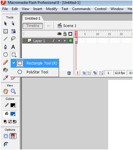The height and width of the screenshot is (150, 133).
Task: Open the Insert menu
Action: 38,9
